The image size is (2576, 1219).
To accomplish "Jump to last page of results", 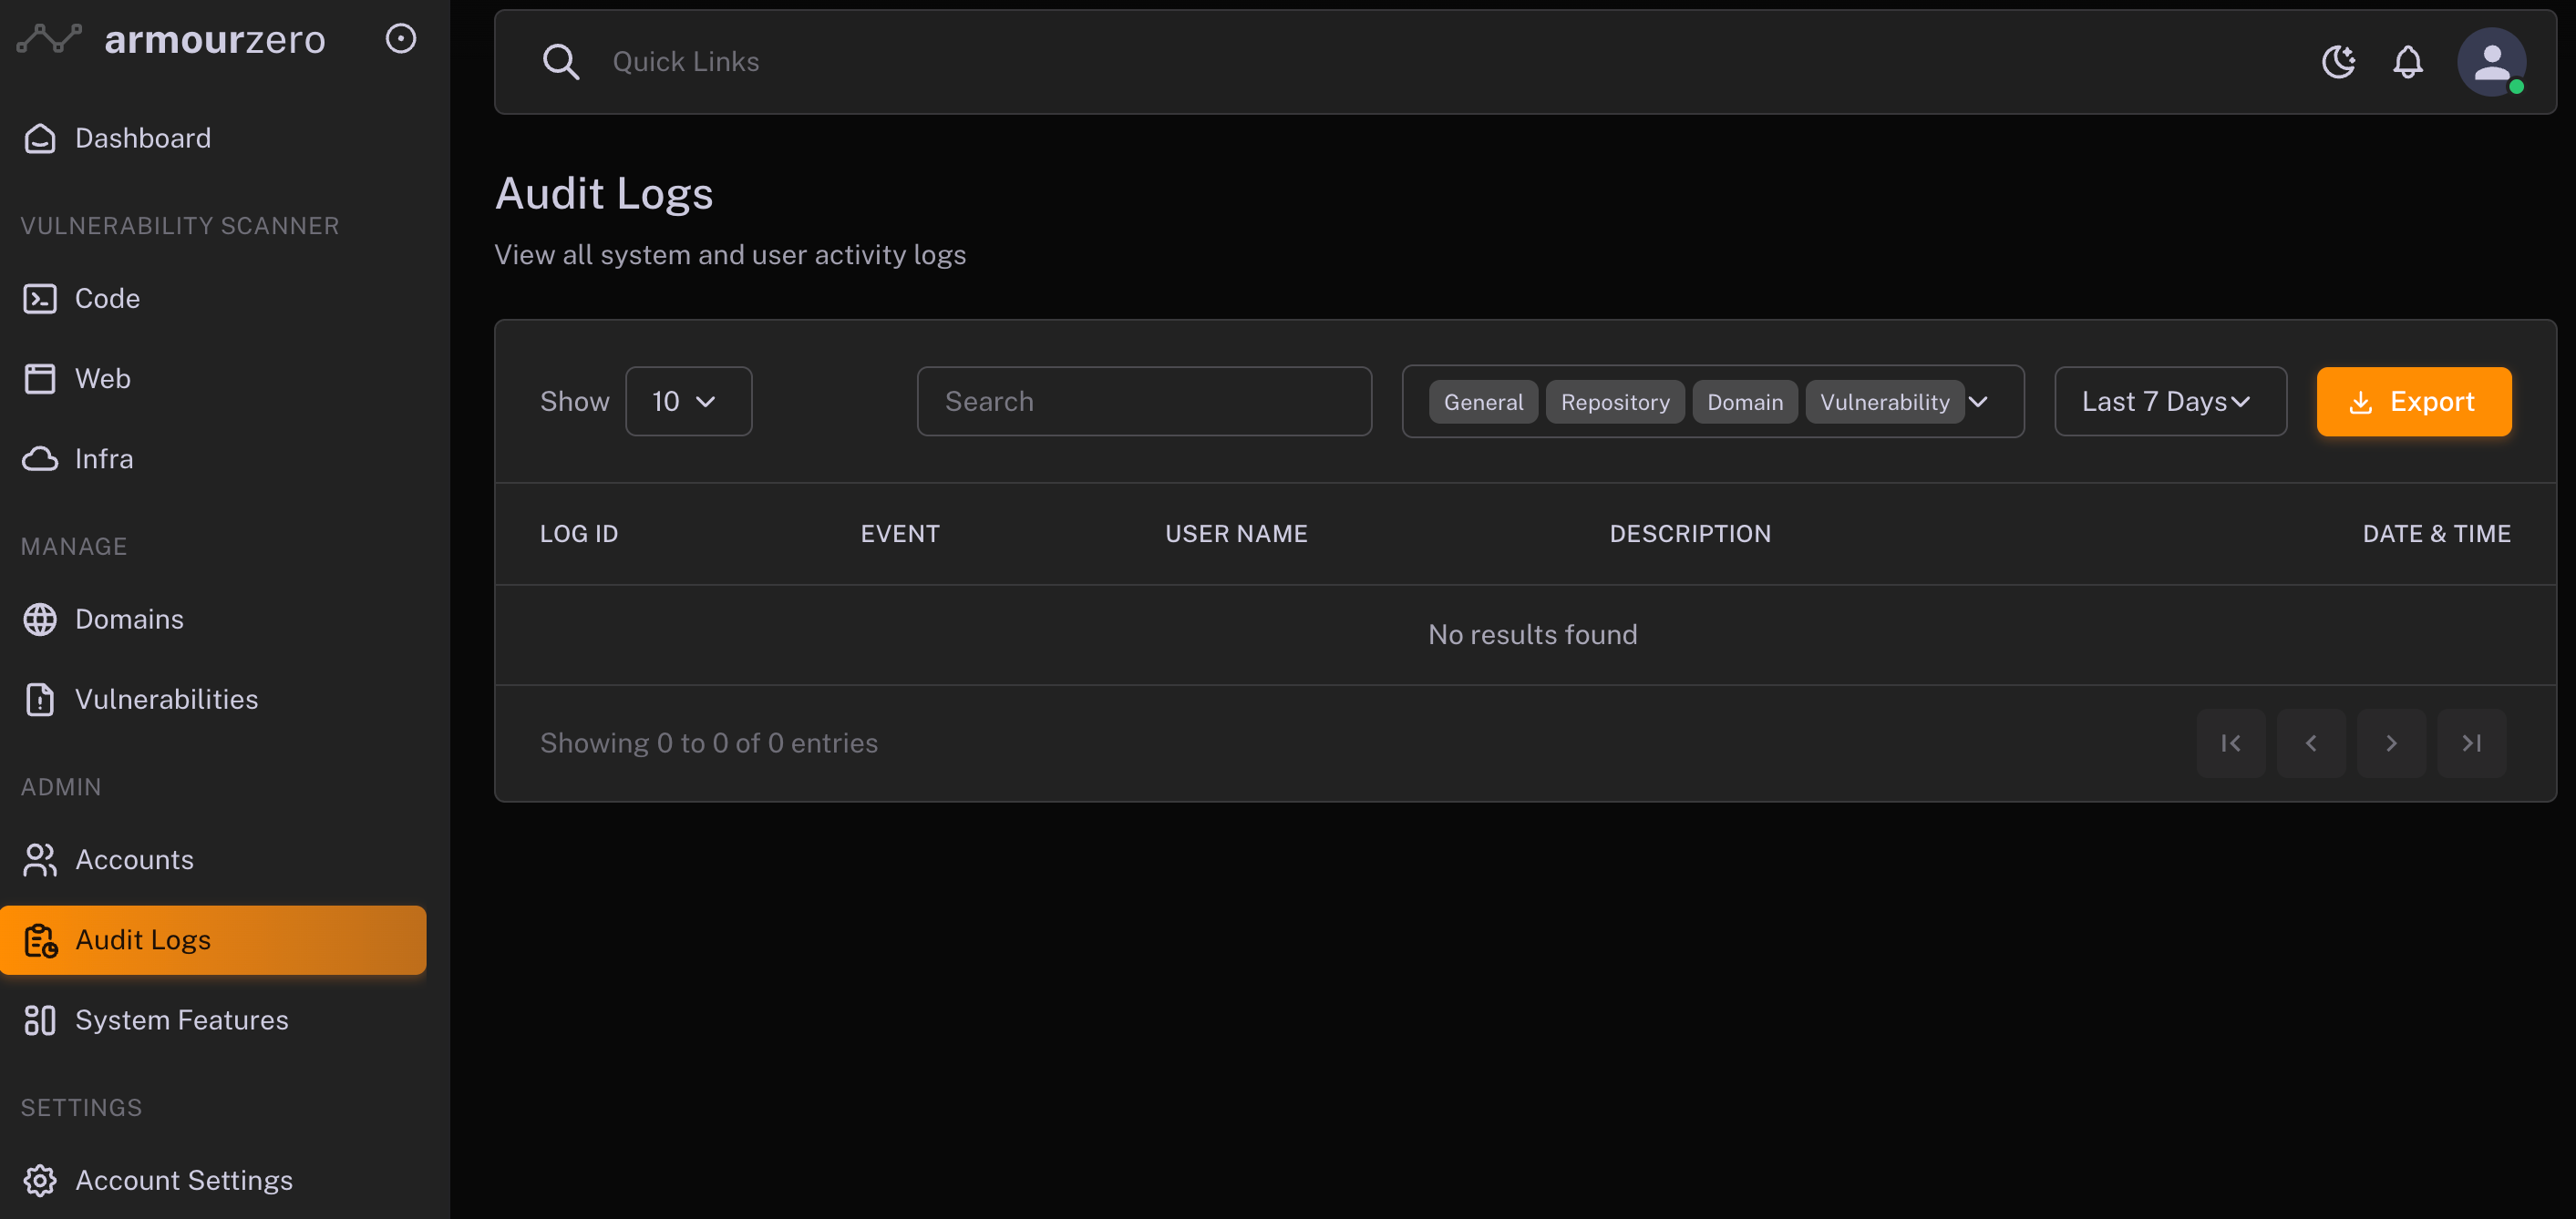I will (2471, 743).
